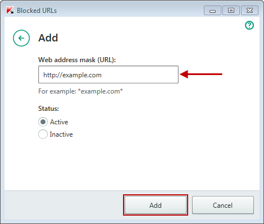Viewport: 264px width, 224px height.
Task: Click the green back arrow icon
Action: click(x=21, y=38)
